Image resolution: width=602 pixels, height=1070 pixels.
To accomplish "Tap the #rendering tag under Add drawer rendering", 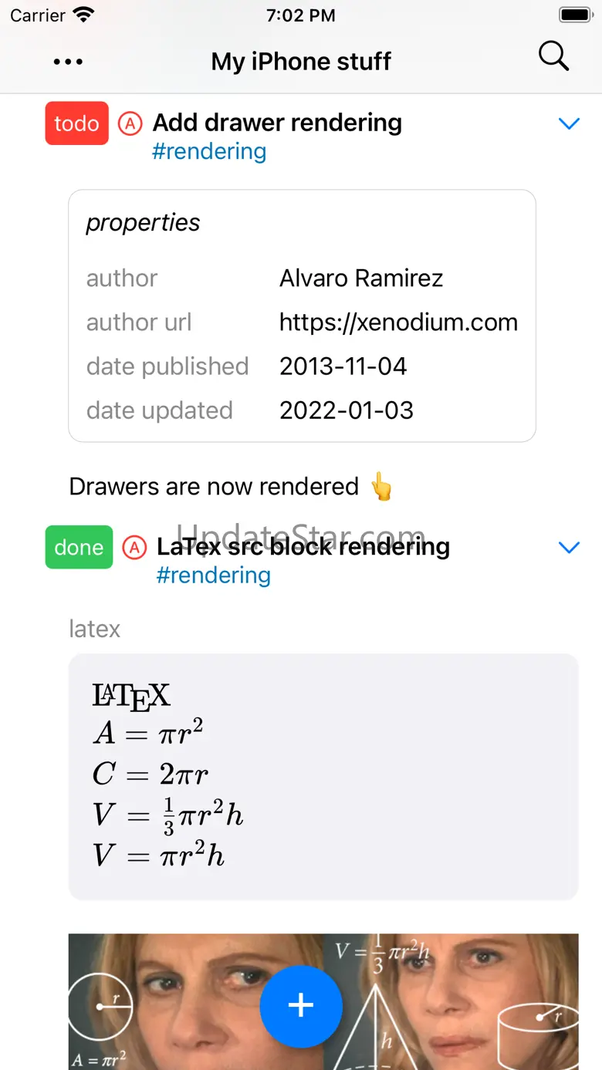I will point(209,151).
